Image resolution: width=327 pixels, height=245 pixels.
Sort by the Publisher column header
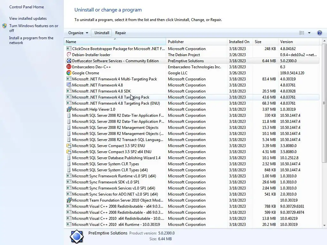(x=196, y=42)
